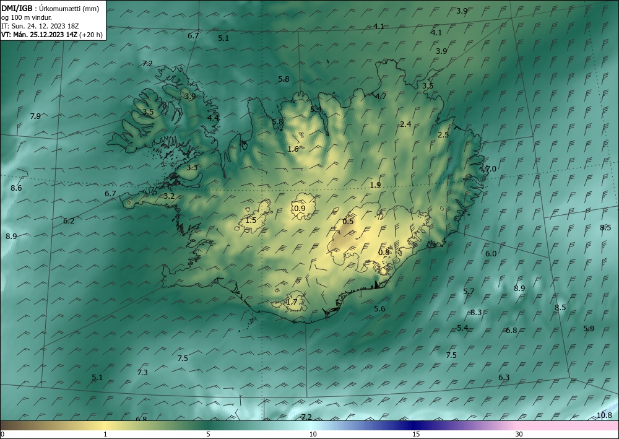The height and width of the screenshot is (439, 619).
Task: Click the 8.3 value southeast of Iceland
Action: tap(476, 313)
